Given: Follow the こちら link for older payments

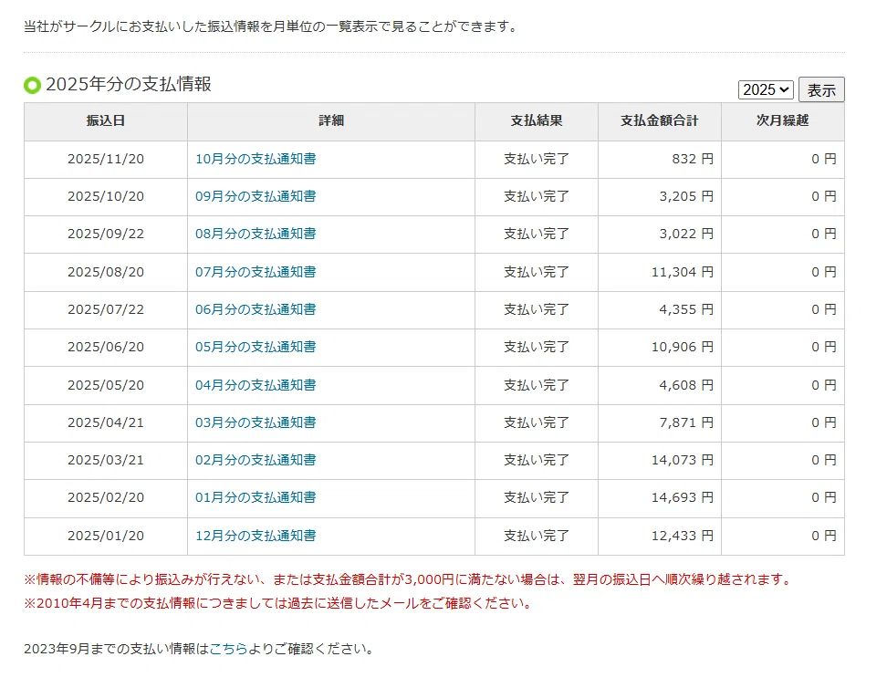Looking at the screenshot, I should tap(228, 649).
